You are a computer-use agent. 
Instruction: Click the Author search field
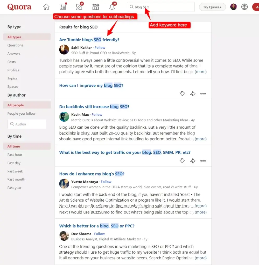click(27, 124)
